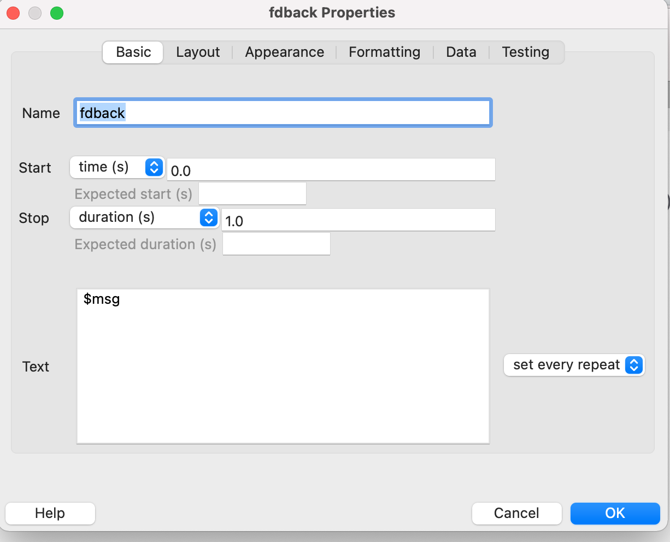
Task: Click inside the Text box with $msg
Action: pyautogui.click(x=283, y=366)
